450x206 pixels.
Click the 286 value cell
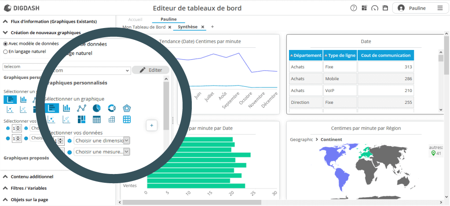[x=386, y=79]
